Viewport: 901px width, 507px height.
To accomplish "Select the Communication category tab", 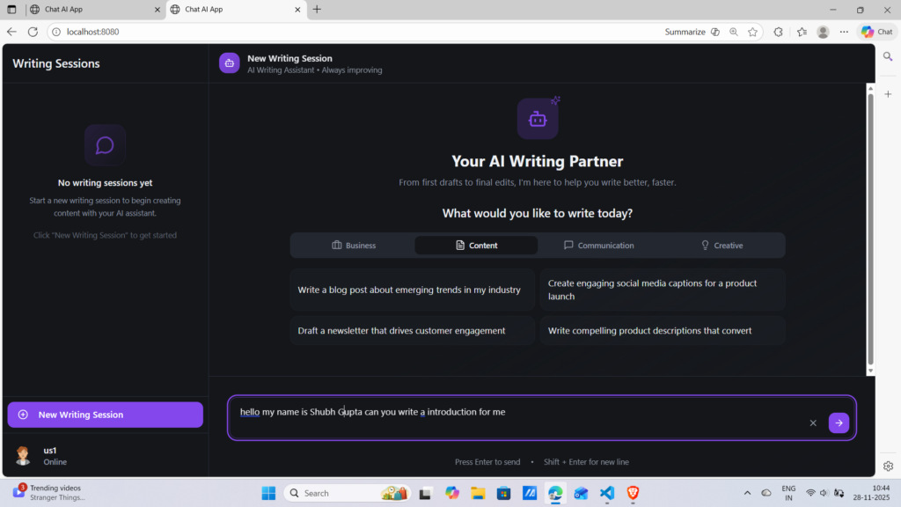I will (x=598, y=246).
